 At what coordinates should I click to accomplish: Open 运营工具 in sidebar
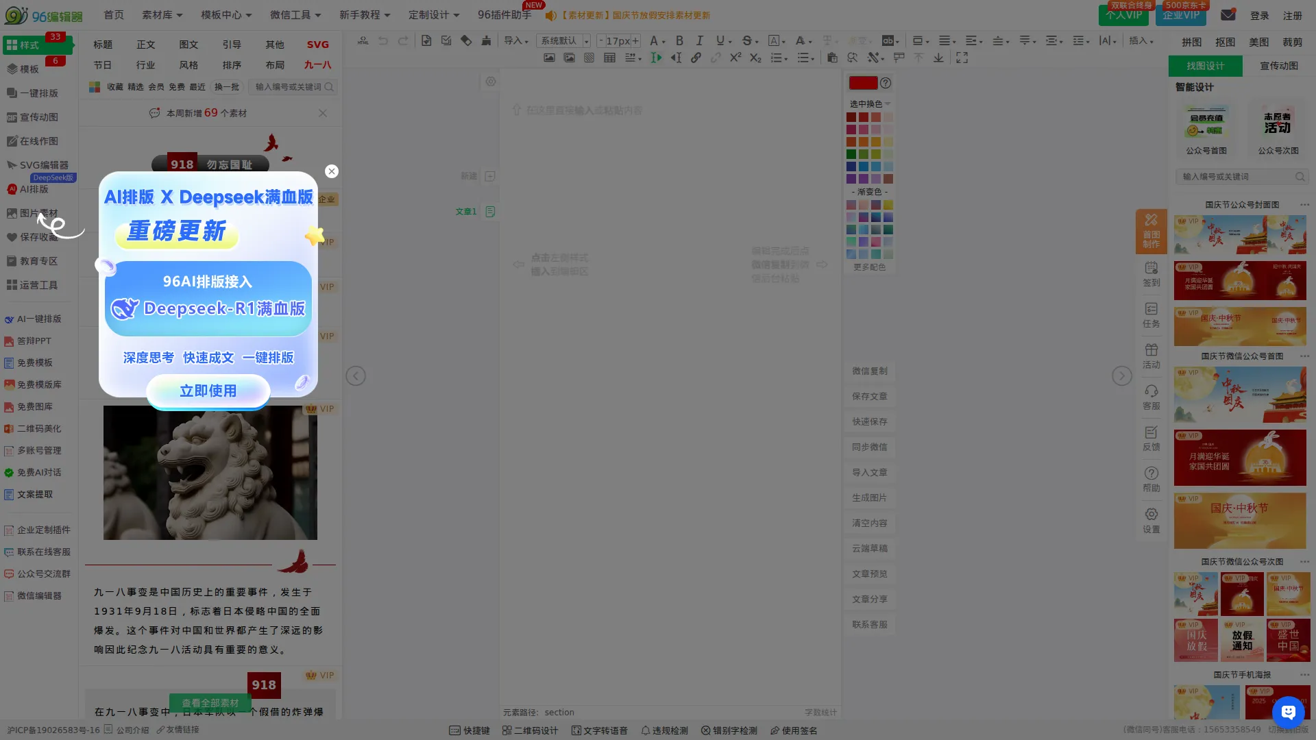[x=33, y=285]
